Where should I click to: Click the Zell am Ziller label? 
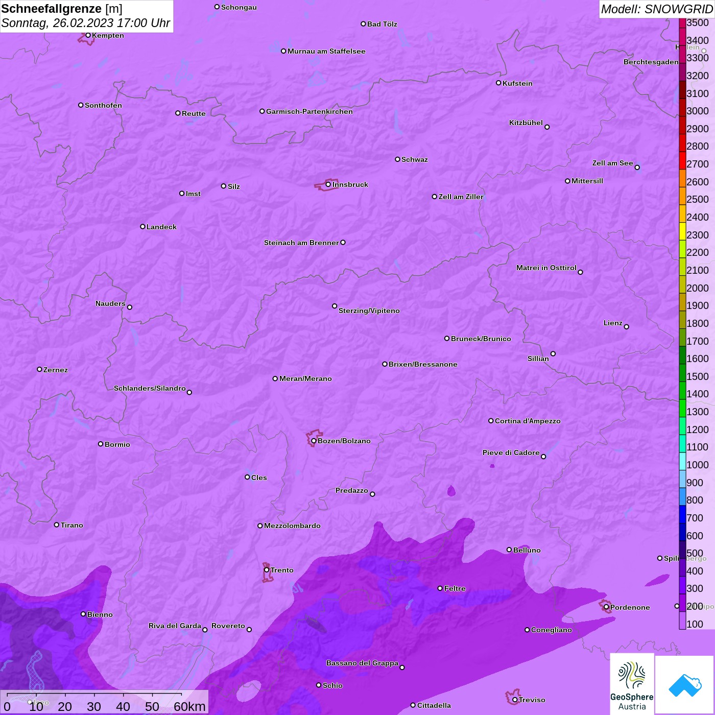(461, 197)
